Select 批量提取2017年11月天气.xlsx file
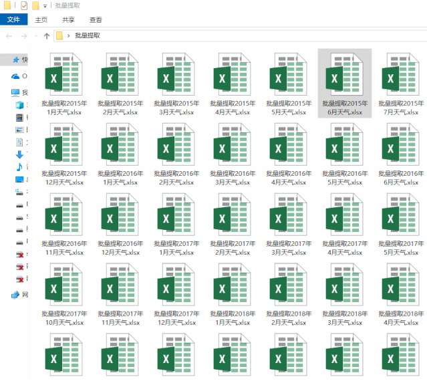 [120, 294]
